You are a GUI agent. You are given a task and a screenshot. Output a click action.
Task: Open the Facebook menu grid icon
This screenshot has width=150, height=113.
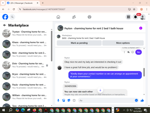[128, 17]
